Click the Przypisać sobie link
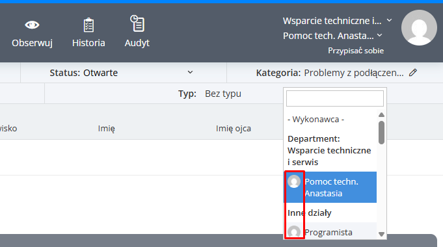This screenshot has width=443, height=247. pos(356,51)
